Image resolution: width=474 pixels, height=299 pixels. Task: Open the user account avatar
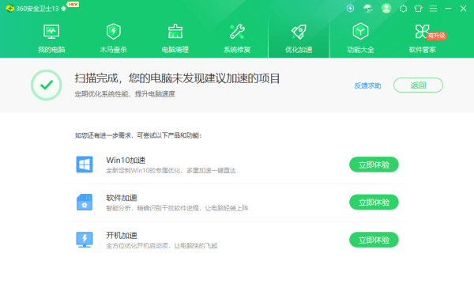386,9
